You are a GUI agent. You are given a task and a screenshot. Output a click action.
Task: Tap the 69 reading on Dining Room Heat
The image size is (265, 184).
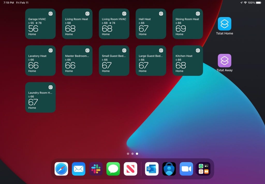click(181, 28)
